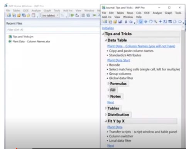The height and width of the screenshot is (149, 186).
Task: Open the Rows menu in Journal window
Action: point(130,13)
